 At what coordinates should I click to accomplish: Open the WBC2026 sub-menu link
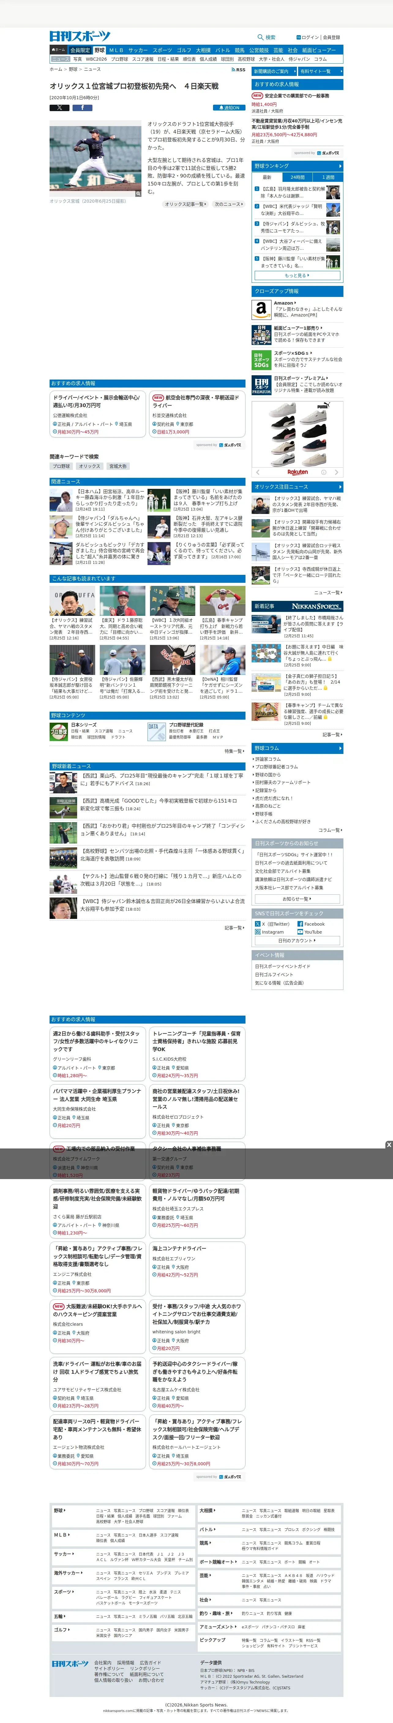coord(96,59)
